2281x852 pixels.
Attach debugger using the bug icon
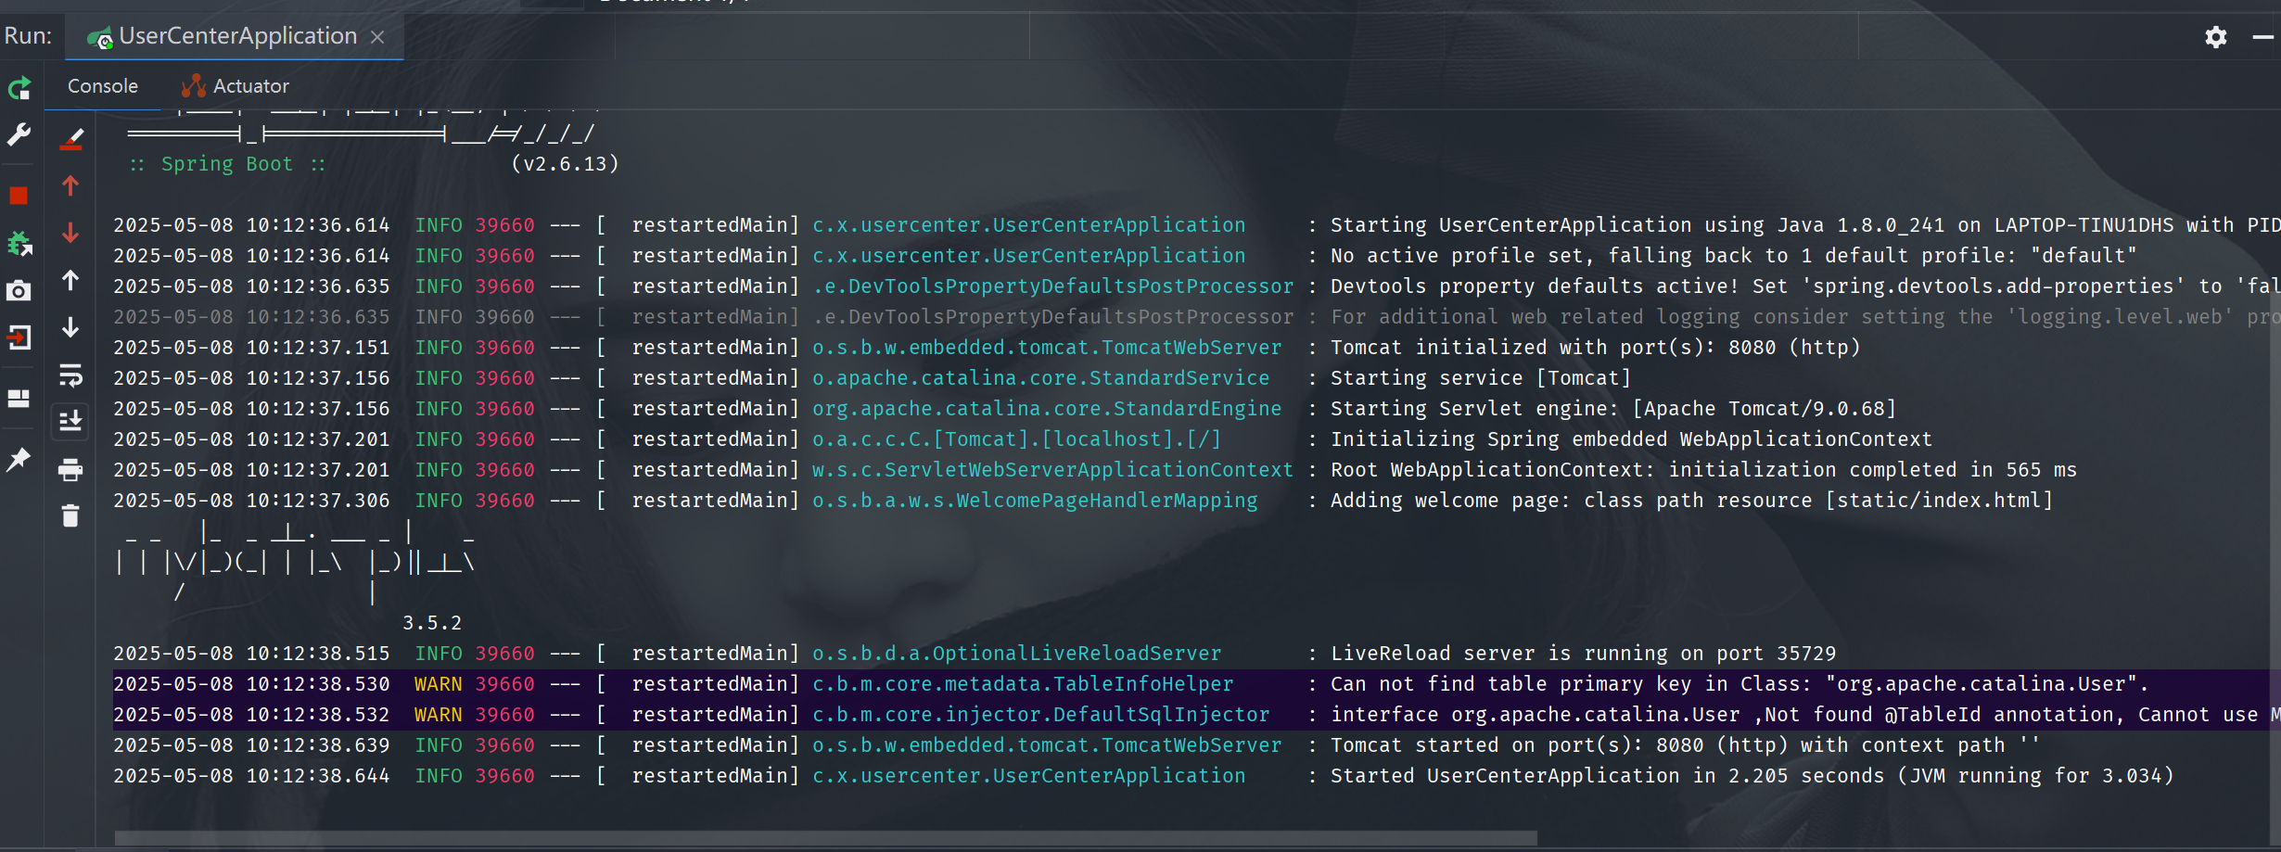pos(19,244)
